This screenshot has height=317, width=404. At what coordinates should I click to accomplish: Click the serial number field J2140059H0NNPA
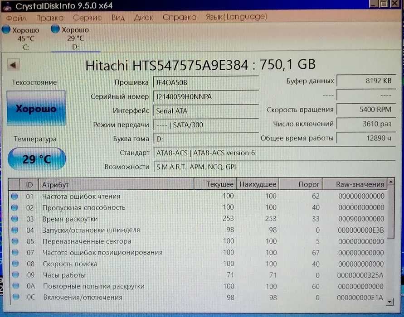(x=206, y=97)
